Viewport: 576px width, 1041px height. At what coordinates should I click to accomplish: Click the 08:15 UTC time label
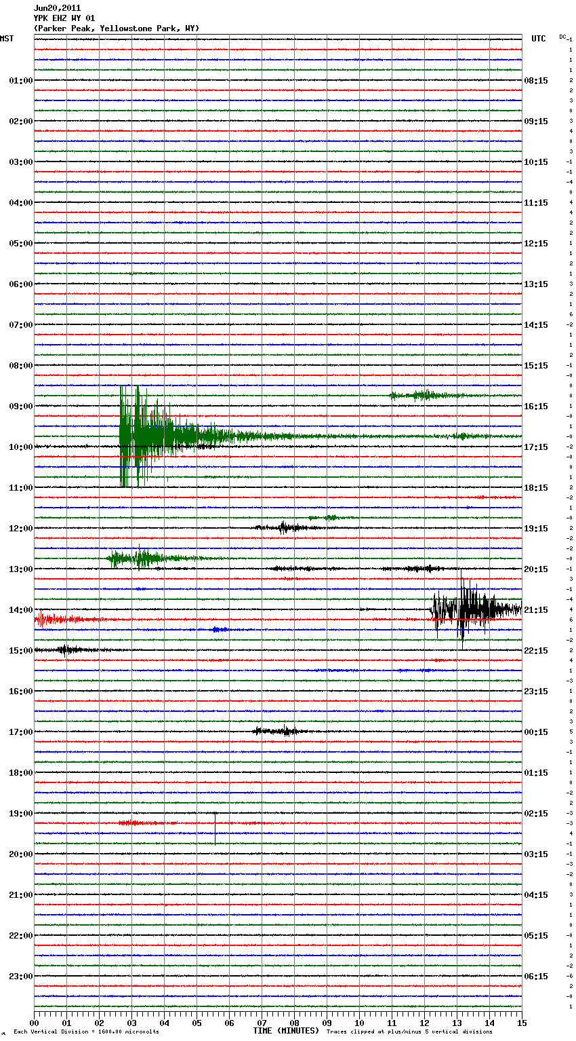[x=536, y=81]
